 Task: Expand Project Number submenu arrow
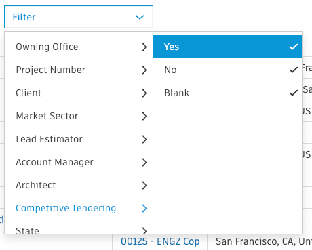click(144, 70)
